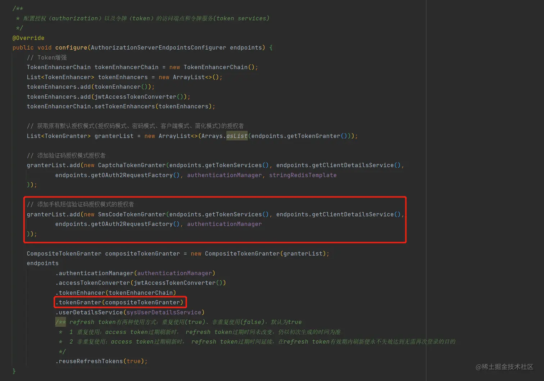Click the closing brace of the configure method
This screenshot has width=544, height=381.
14,371
